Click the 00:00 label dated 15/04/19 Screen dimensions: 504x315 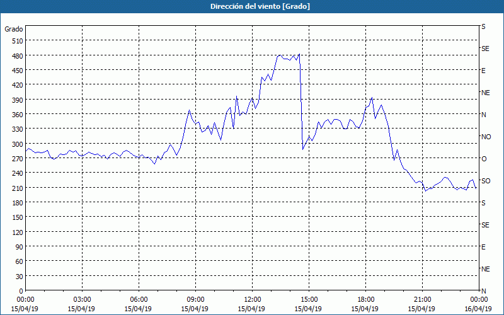25,300
